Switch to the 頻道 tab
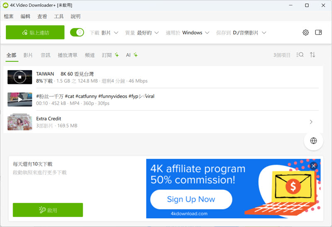Image resolution: width=332 pixels, height=227 pixels. pyautogui.click(x=90, y=55)
